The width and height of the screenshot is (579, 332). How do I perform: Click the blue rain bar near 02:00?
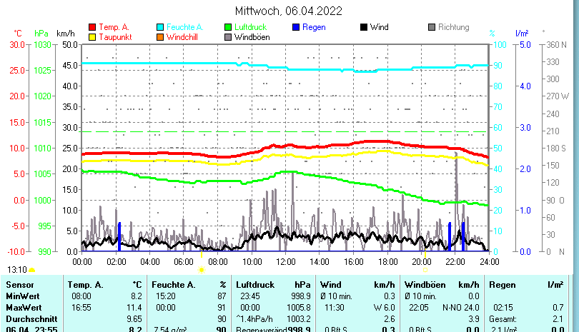coord(119,236)
